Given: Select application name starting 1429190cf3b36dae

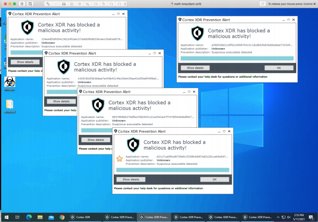Looking at the screenshot, I should pos(118,79).
